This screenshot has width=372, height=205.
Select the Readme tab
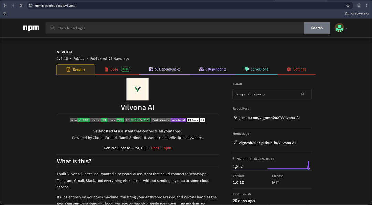[x=76, y=69]
